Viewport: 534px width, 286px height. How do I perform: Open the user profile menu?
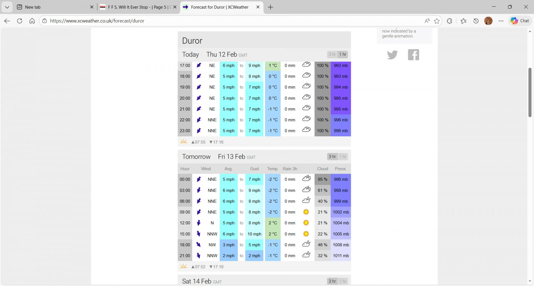pos(488,21)
